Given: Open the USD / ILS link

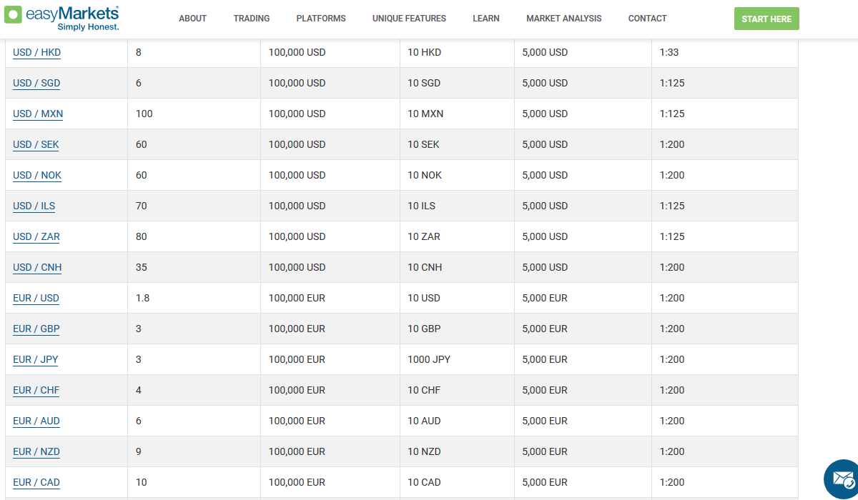Looking at the screenshot, I should (34, 206).
